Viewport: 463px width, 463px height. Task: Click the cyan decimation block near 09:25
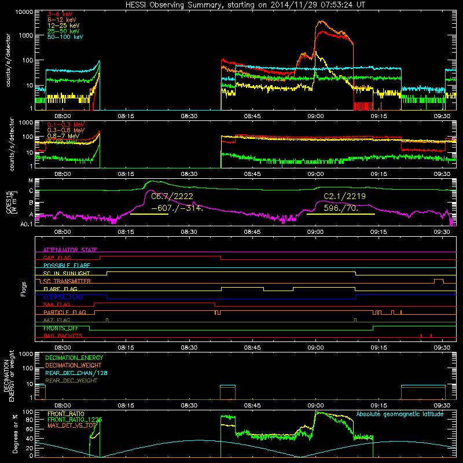click(x=423, y=386)
